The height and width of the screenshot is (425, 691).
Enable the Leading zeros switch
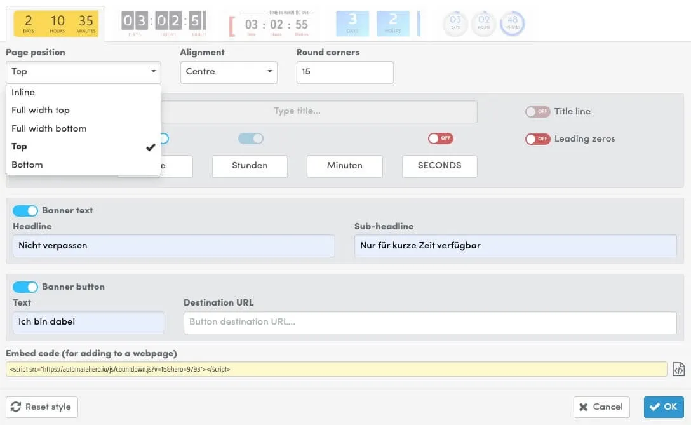point(538,139)
